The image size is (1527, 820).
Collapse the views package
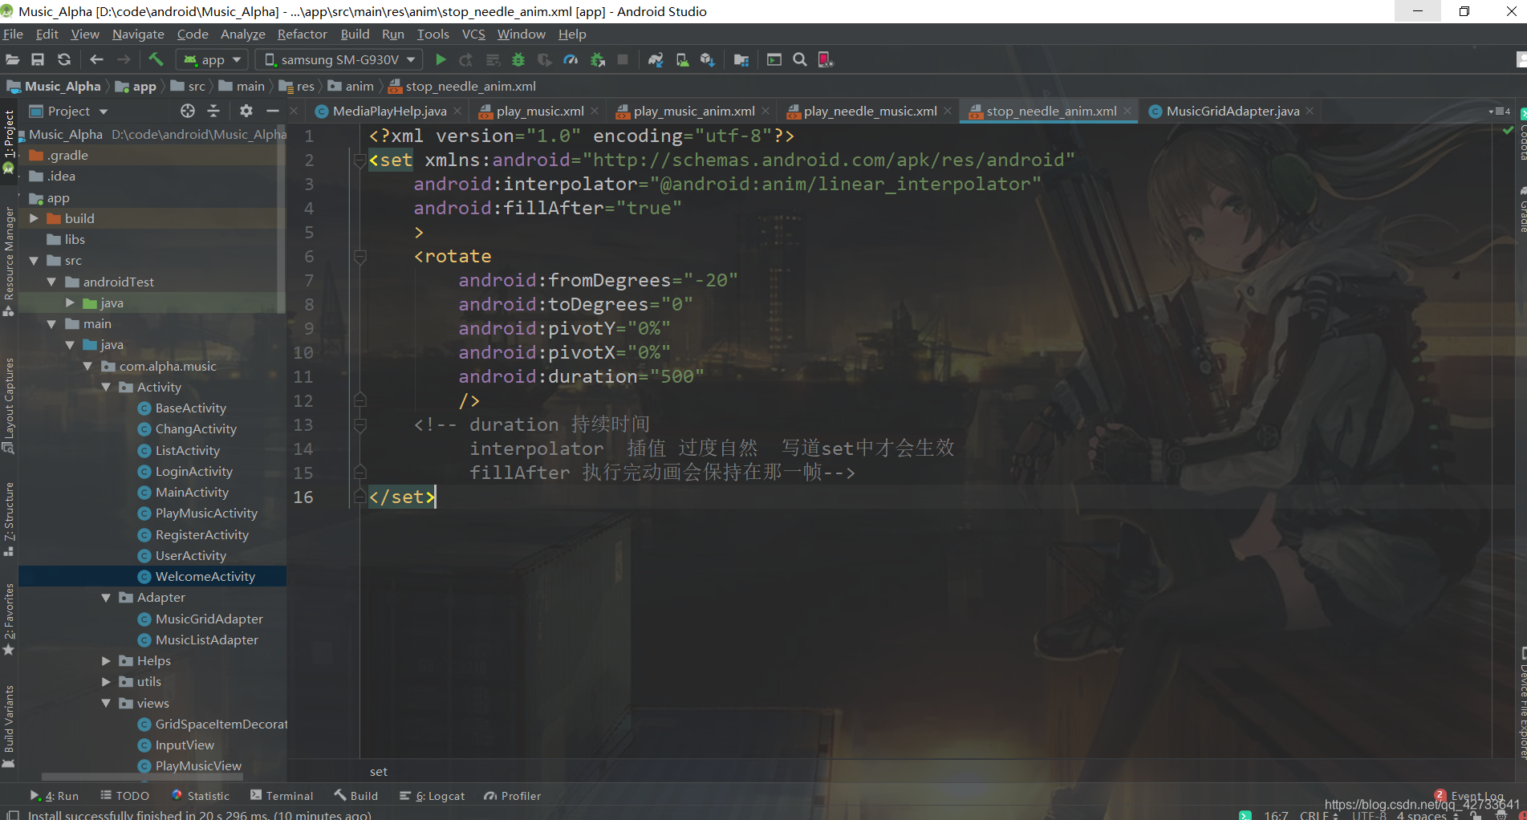click(x=106, y=703)
